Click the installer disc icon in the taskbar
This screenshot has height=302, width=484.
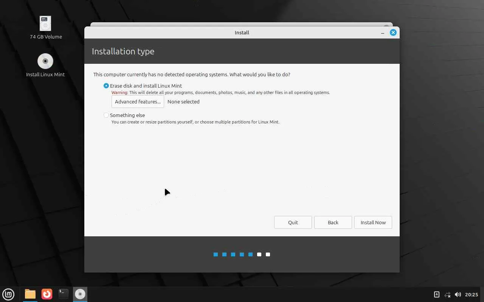pos(80,294)
